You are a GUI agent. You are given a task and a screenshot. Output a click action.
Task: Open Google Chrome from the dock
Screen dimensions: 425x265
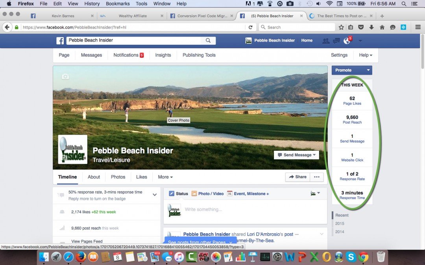pyautogui.click(x=364, y=257)
